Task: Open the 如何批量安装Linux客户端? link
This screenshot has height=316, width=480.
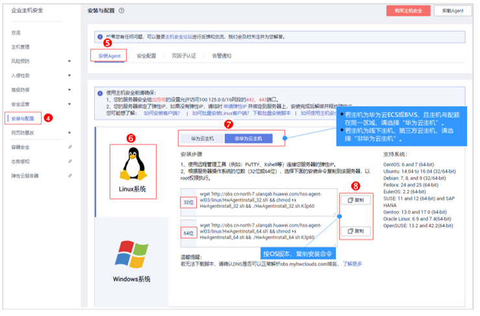Action: click(221, 113)
